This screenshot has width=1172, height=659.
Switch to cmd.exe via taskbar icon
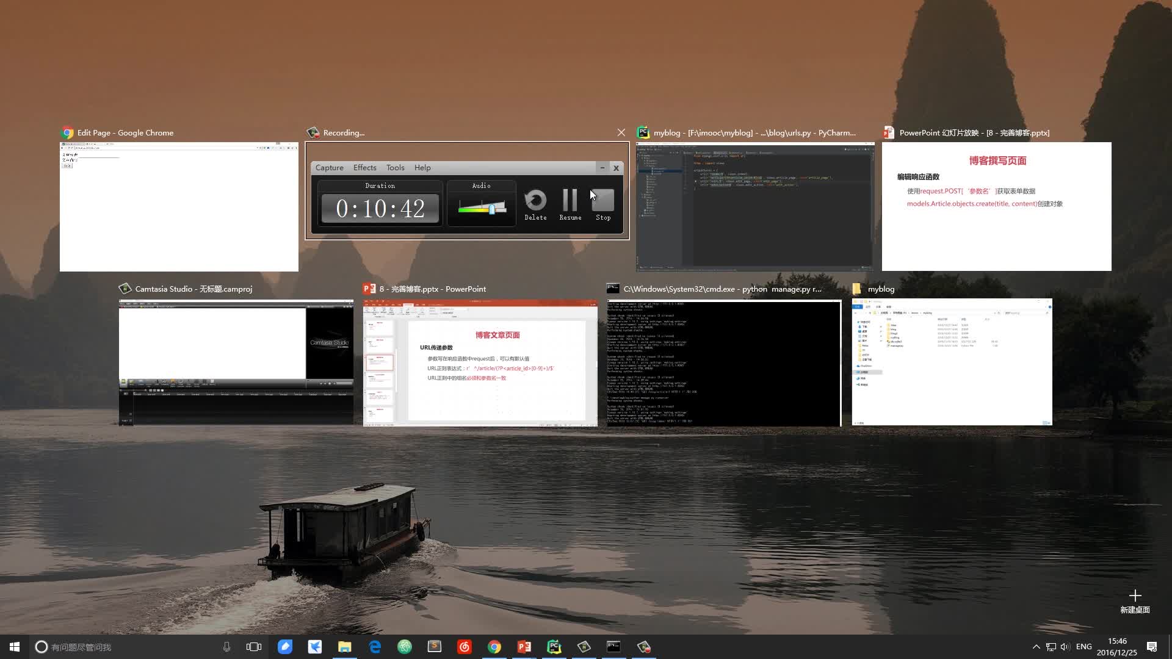point(614,647)
